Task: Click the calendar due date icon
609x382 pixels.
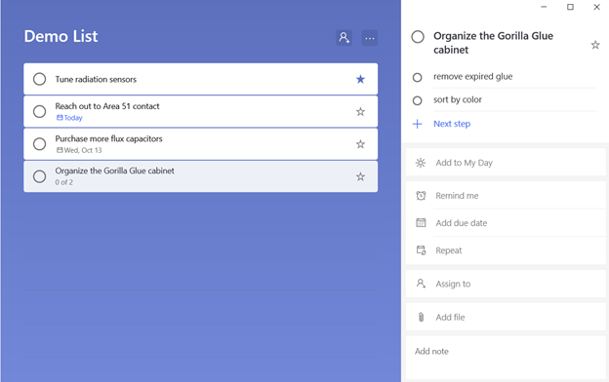Action: (421, 222)
